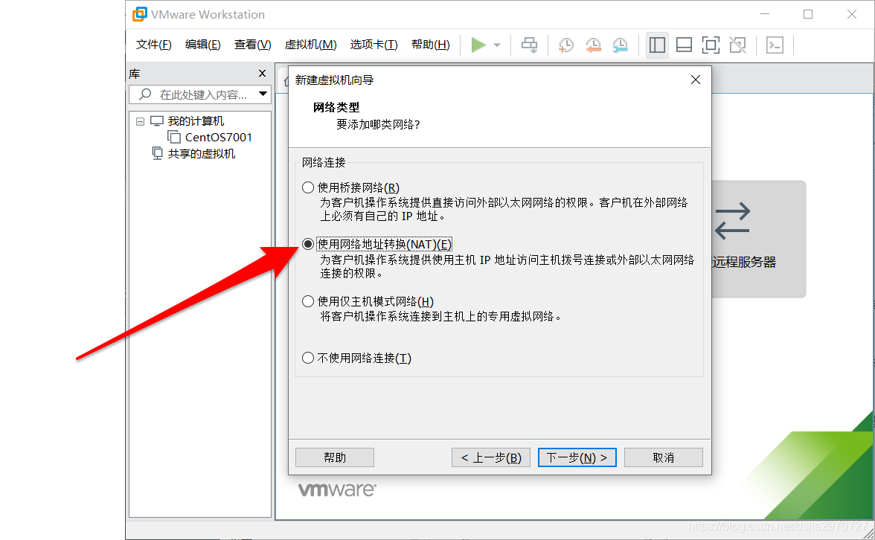
Task: Select do not use network connection
Action: 308,359
